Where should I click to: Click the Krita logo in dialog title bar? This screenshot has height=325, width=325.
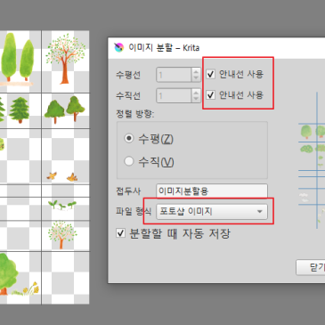point(119,47)
